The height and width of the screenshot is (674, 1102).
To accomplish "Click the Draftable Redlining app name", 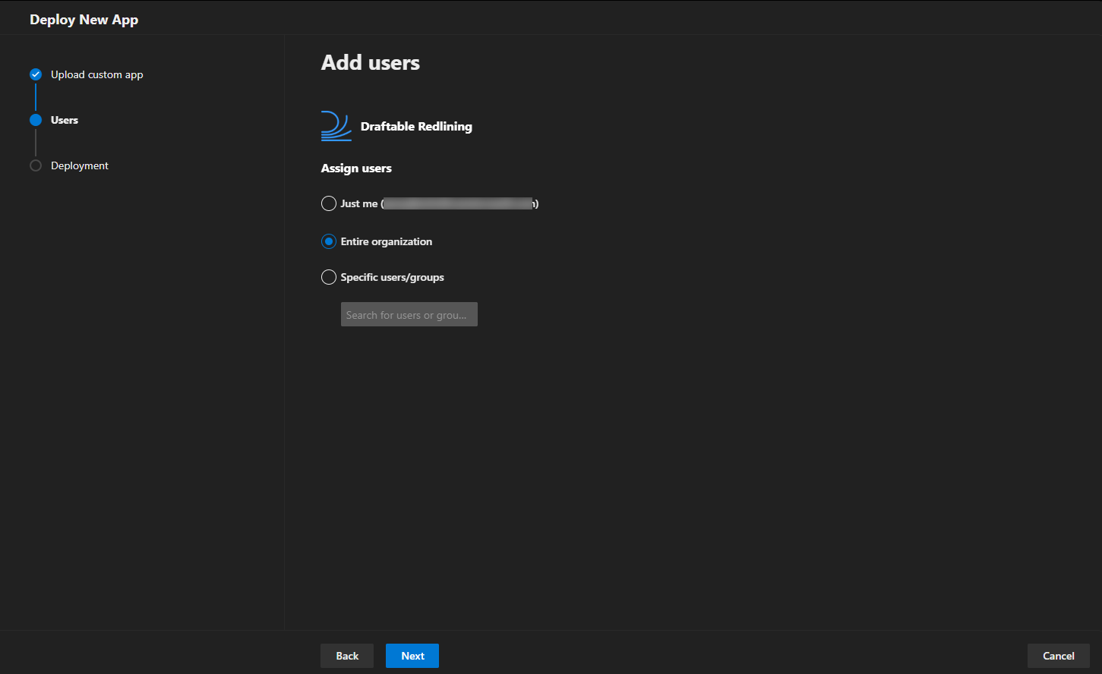I will point(416,127).
